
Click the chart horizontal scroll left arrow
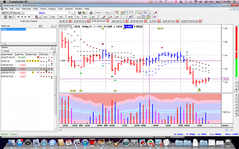point(60,130)
